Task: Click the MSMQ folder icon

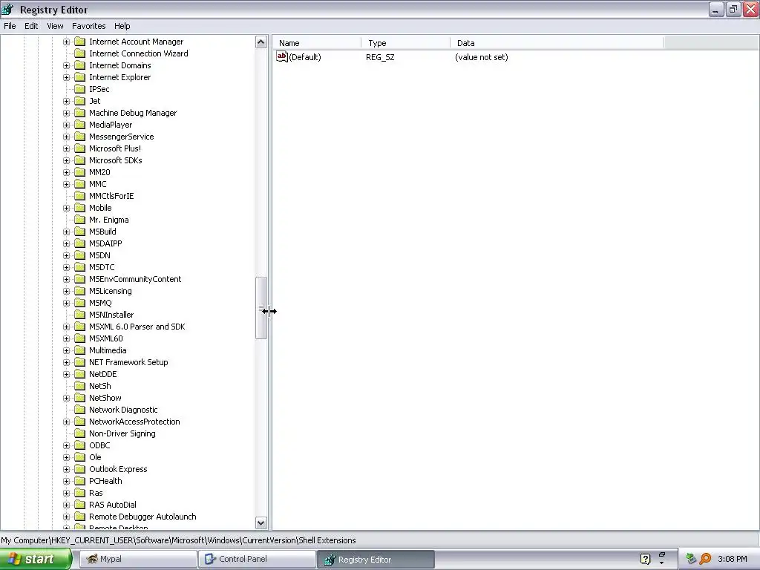Action: click(x=80, y=303)
